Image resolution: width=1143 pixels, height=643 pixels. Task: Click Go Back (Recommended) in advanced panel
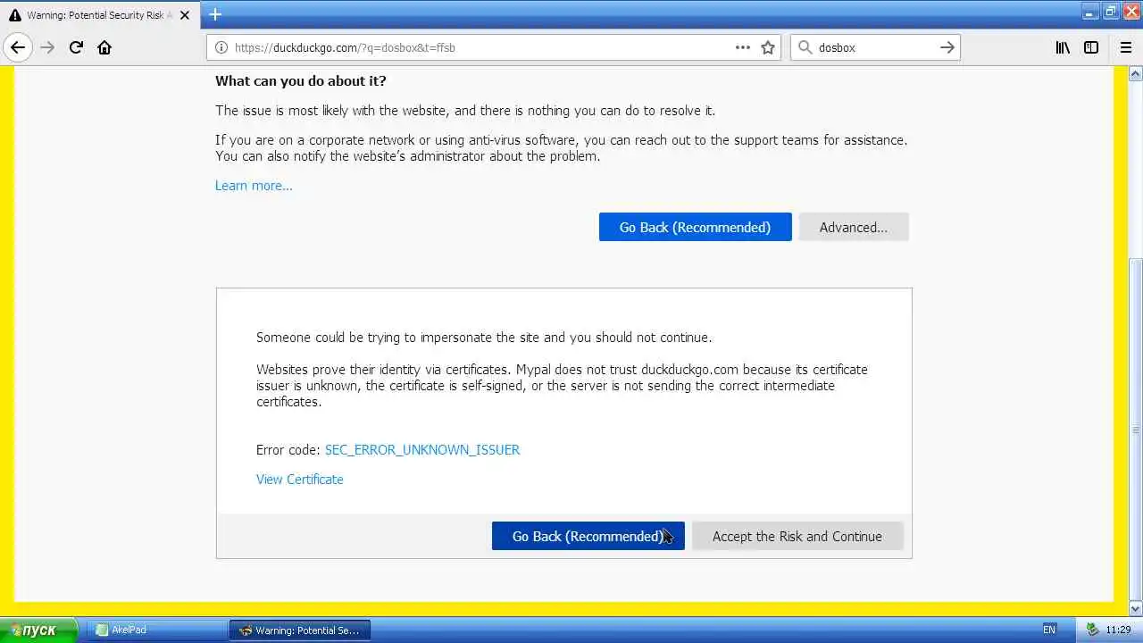coord(588,536)
